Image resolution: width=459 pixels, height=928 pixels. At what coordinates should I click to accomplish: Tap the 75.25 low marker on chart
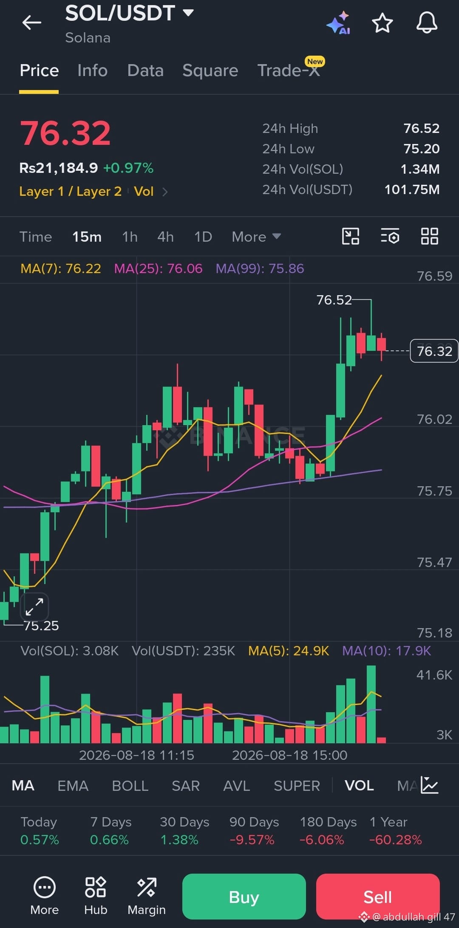[41, 626]
